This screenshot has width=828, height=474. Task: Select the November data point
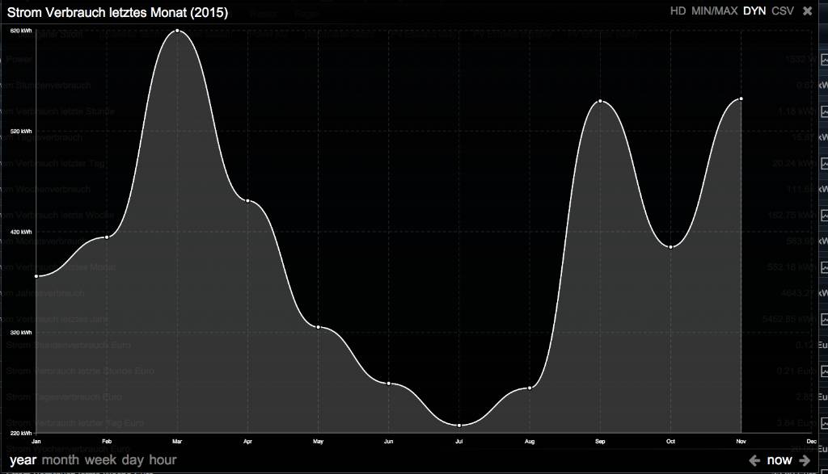click(x=741, y=99)
